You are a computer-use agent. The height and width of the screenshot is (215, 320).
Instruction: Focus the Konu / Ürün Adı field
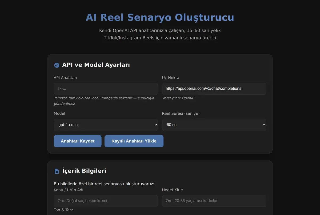(106, 201)
